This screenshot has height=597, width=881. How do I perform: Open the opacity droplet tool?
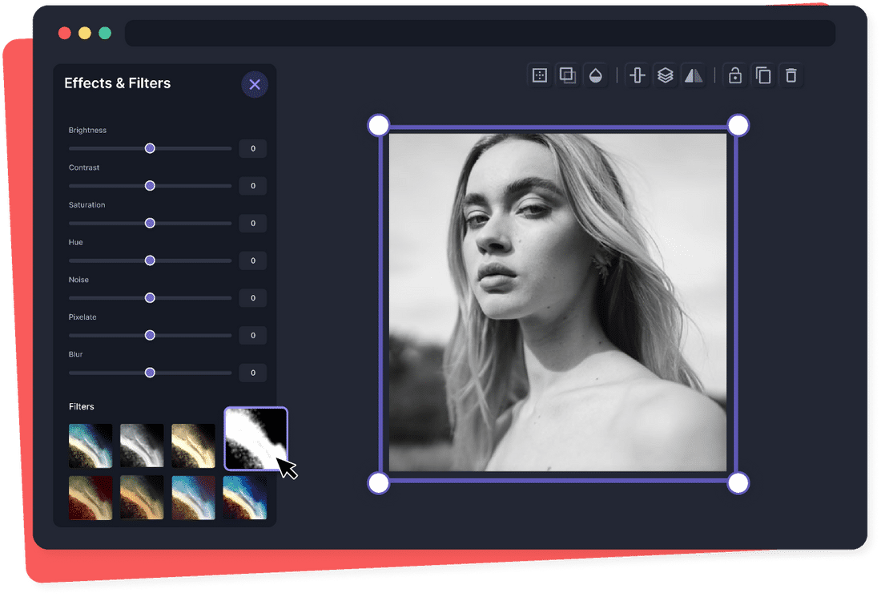point(595,75)
